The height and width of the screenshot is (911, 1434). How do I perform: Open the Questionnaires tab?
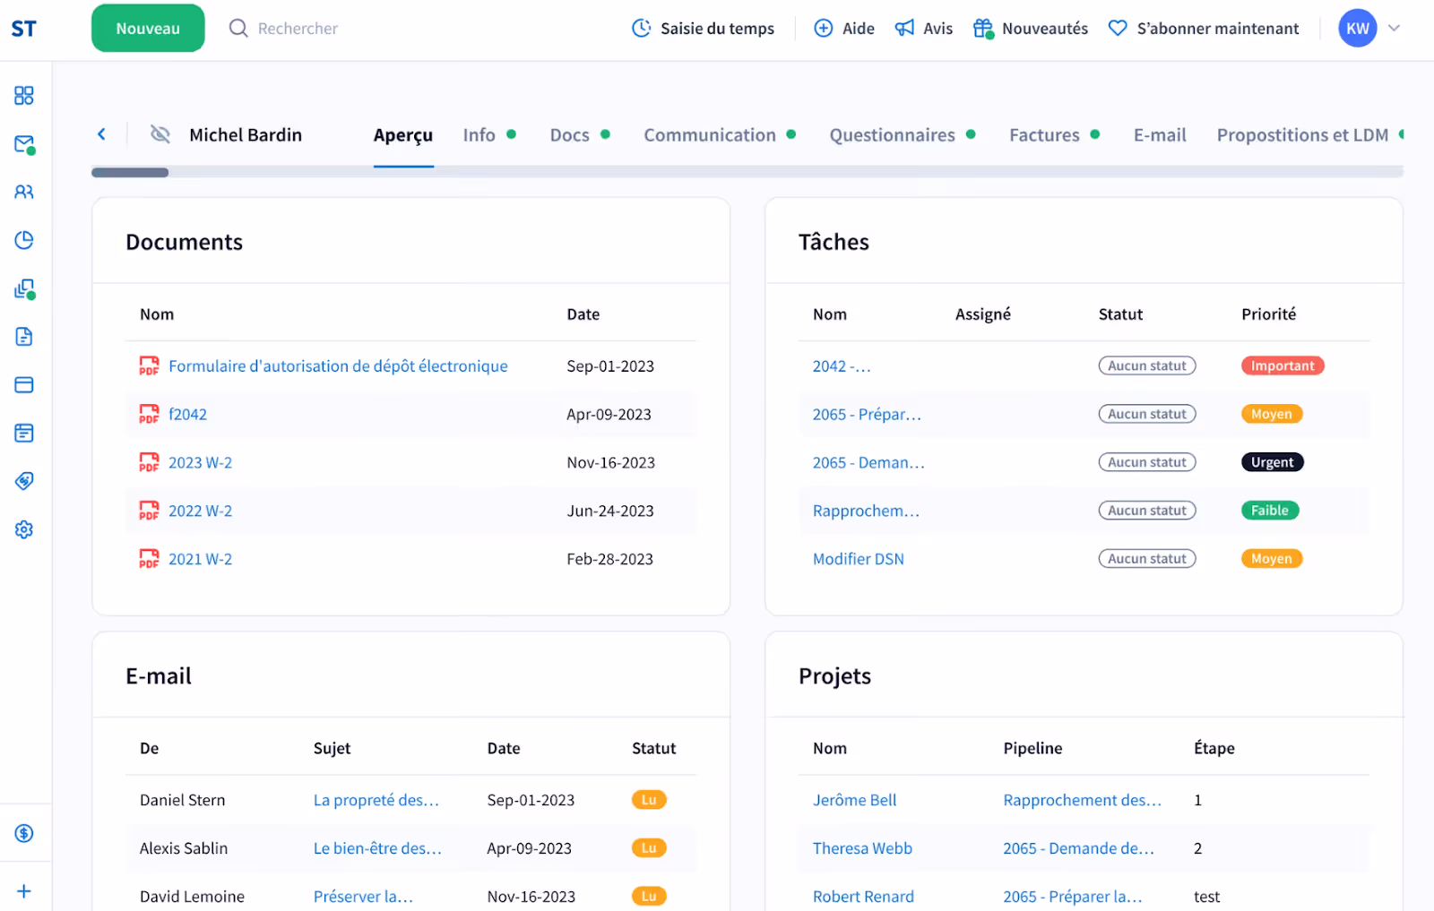tap(893, 135)
